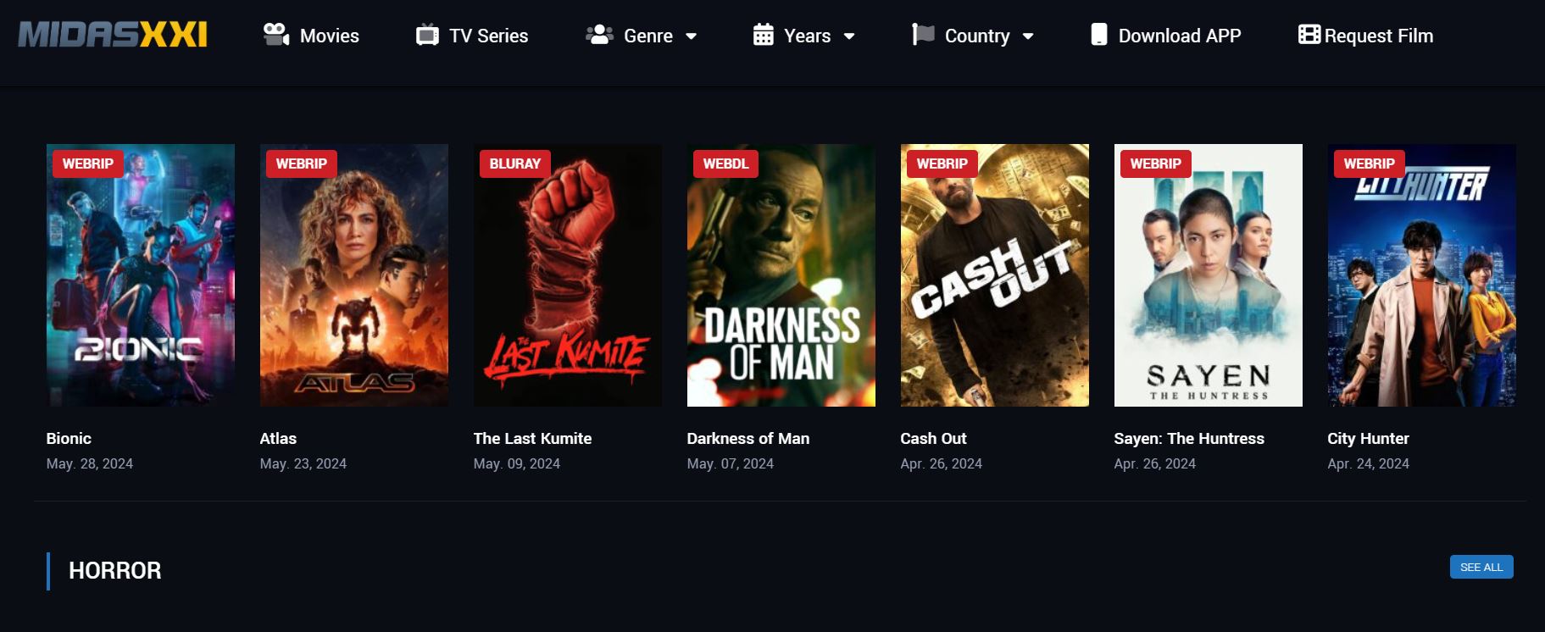Open the Download APP link
1545x632 pixels.
pyautogui.click(x=1180, y=36)
